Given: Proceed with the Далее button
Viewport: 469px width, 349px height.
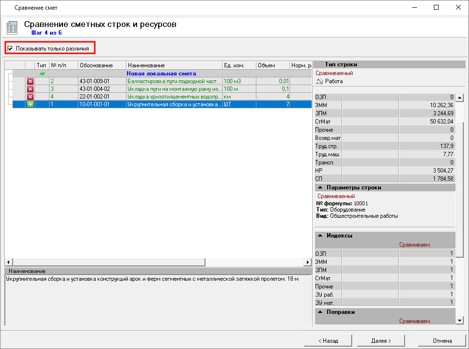Looking at the screenshot, I should click(x=381, y=340).
